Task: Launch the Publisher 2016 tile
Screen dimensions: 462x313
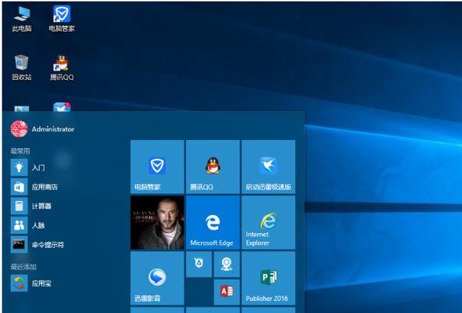Action: point(268,279)
